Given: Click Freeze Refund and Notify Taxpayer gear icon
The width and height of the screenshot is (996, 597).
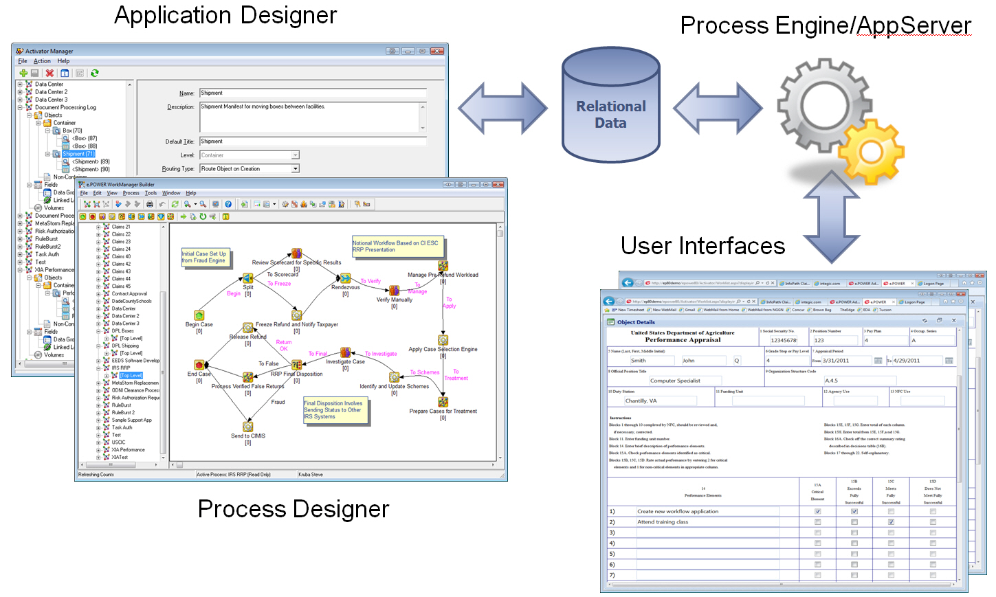Looking at the screenshot, I should tap(297, 315).
